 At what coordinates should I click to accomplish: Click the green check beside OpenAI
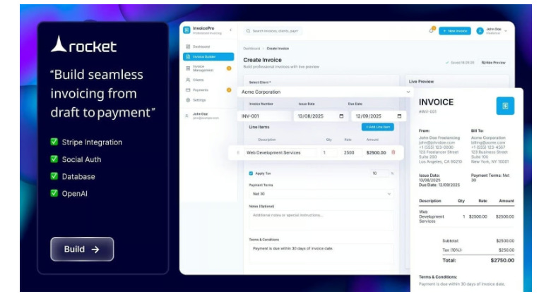tap(54, 193)
